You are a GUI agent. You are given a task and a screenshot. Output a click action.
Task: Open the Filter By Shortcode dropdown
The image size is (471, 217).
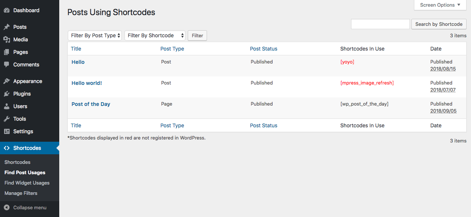coord(155,35)
